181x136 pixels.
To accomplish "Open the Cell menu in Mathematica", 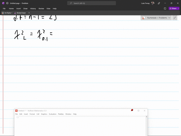I will coord(38,114).
